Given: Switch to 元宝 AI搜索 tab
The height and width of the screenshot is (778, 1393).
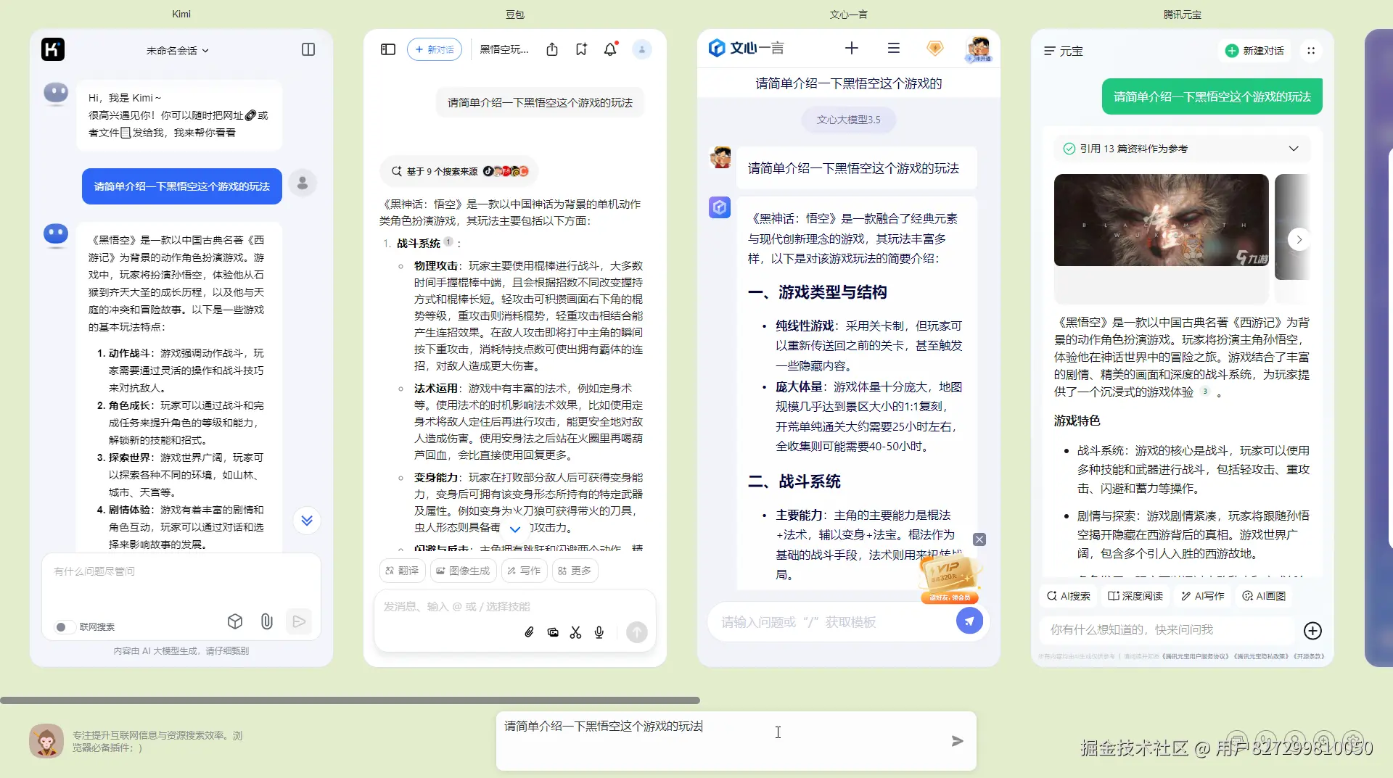Looking at the screenshot, I should click(x=1069, y=596).
